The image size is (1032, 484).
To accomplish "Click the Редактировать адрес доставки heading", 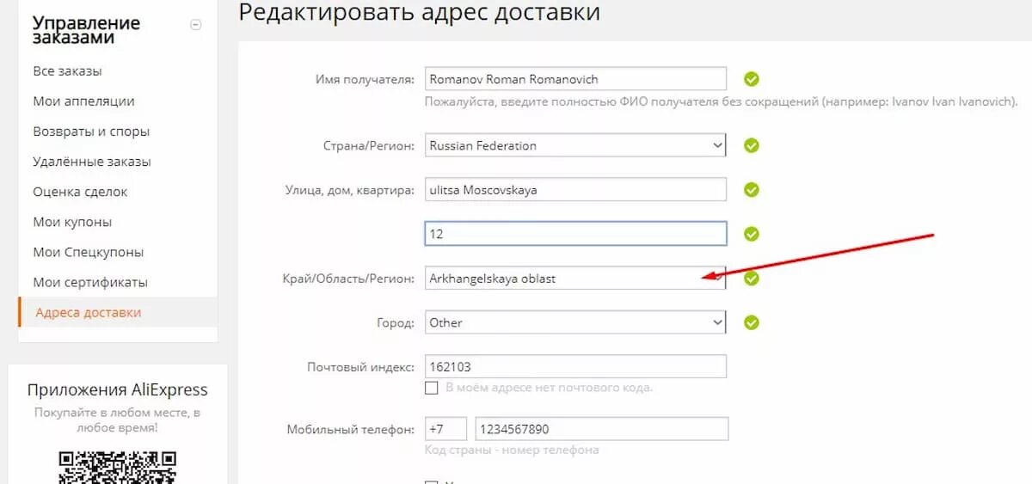I will [420, 13].
